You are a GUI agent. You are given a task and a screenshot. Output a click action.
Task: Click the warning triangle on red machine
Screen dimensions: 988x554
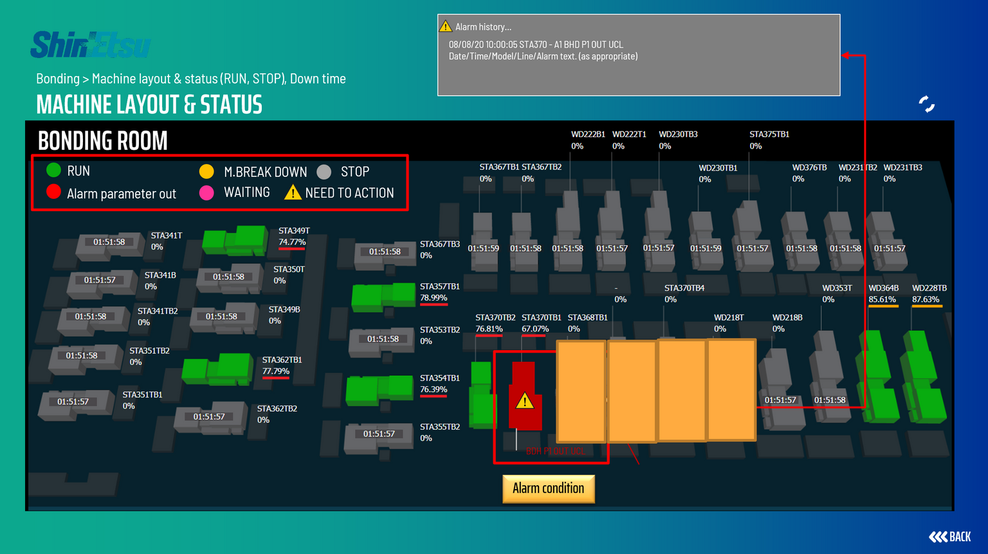tap(525, 402)
